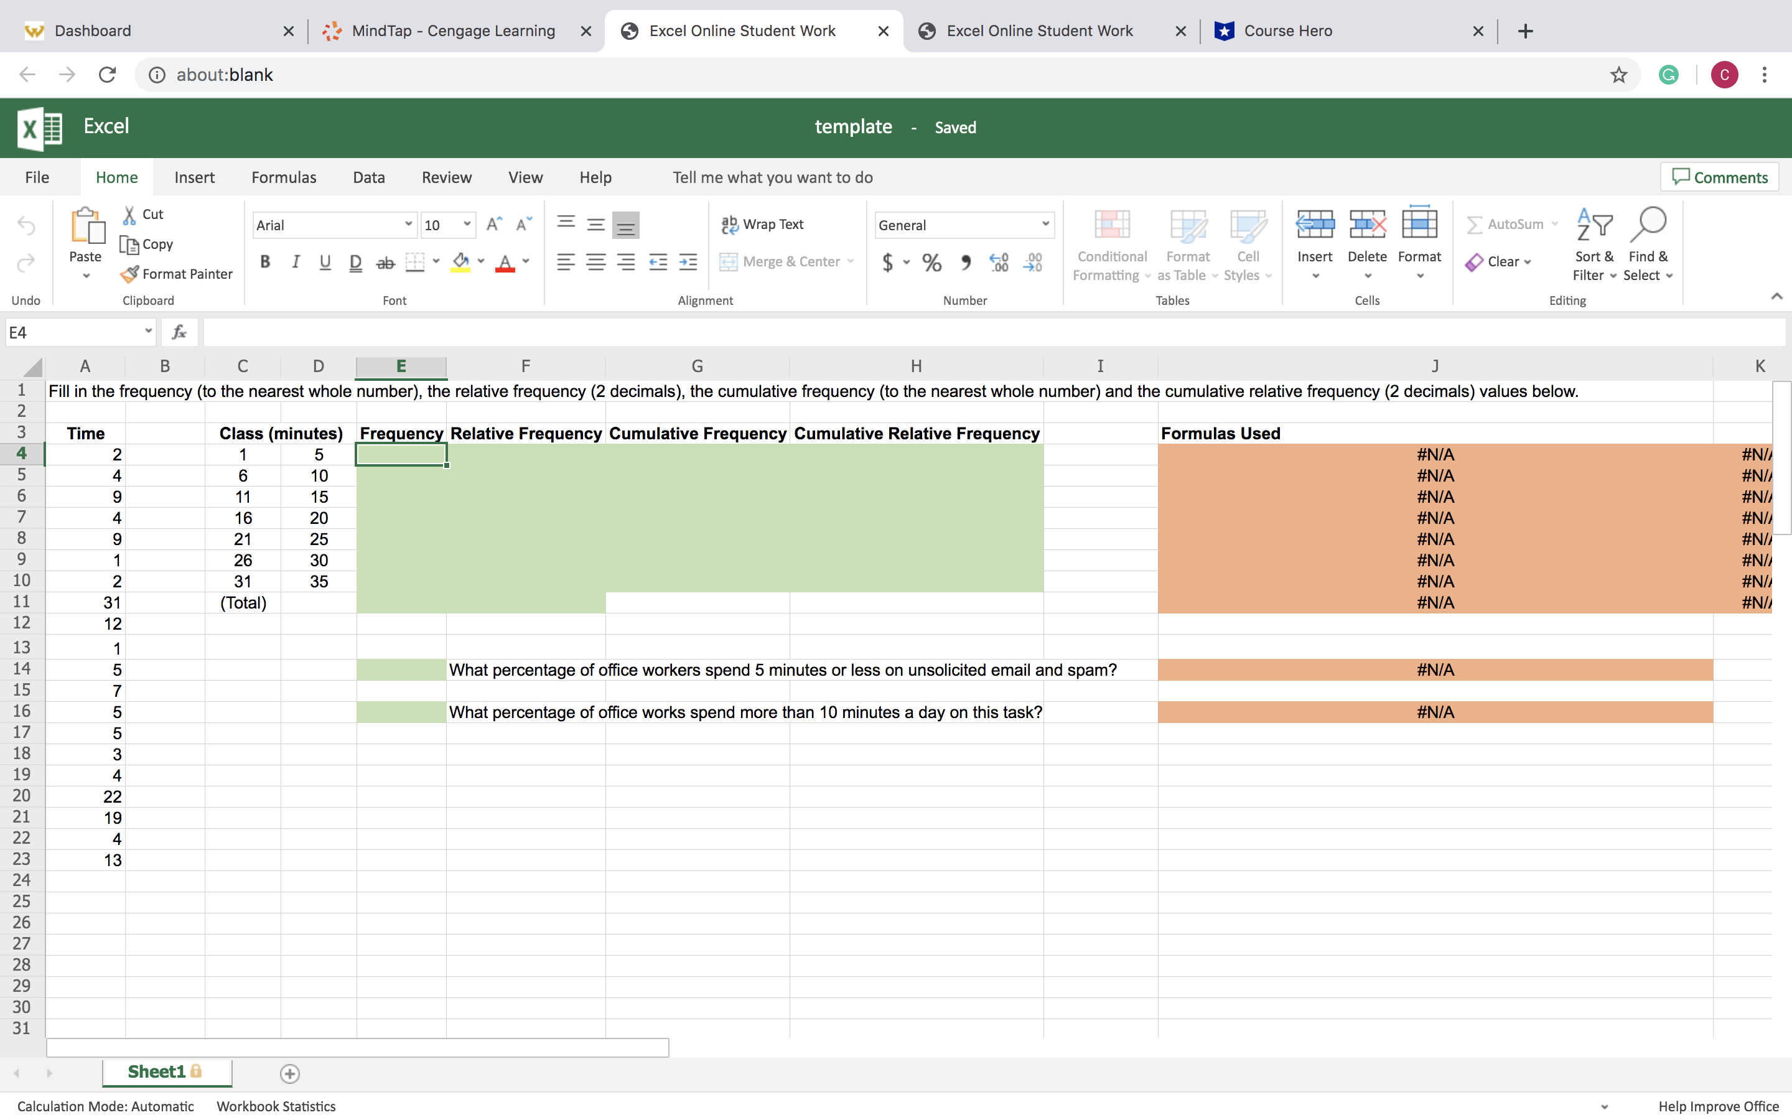Click Workbook Statistics in status bar
Image resolution: width=1792 pixels, height=1120 pixels.
(276, 1106)
